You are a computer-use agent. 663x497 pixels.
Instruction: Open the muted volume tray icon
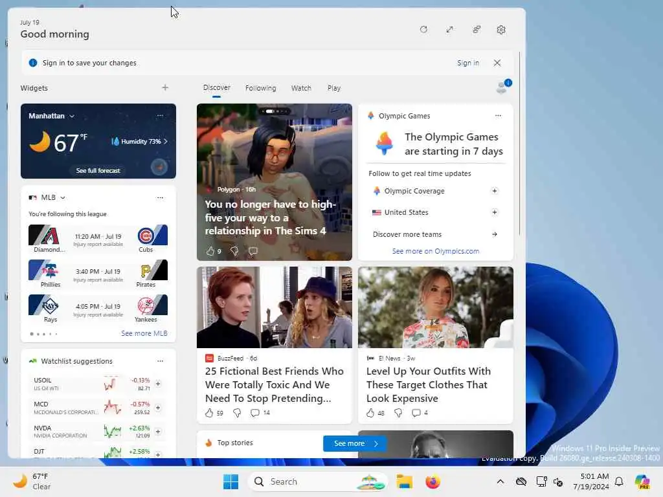558,481
